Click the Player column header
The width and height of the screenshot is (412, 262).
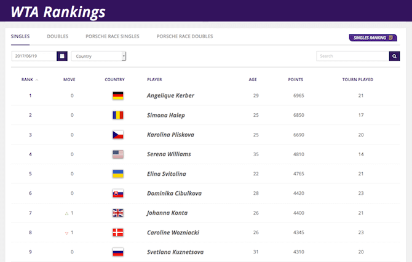pos(154,79)
